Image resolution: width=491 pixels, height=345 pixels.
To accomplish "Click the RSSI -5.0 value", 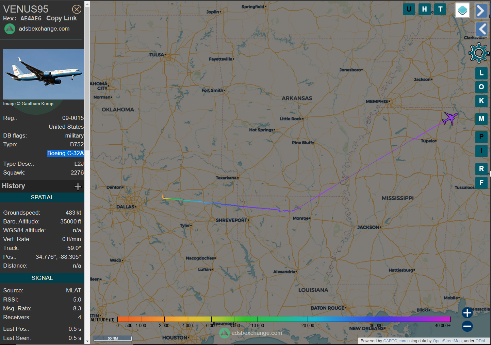I will point(76,300).
